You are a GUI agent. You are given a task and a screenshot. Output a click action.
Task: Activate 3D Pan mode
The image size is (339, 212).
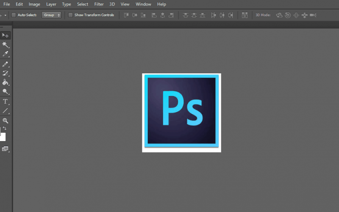[x=296, y=15]
